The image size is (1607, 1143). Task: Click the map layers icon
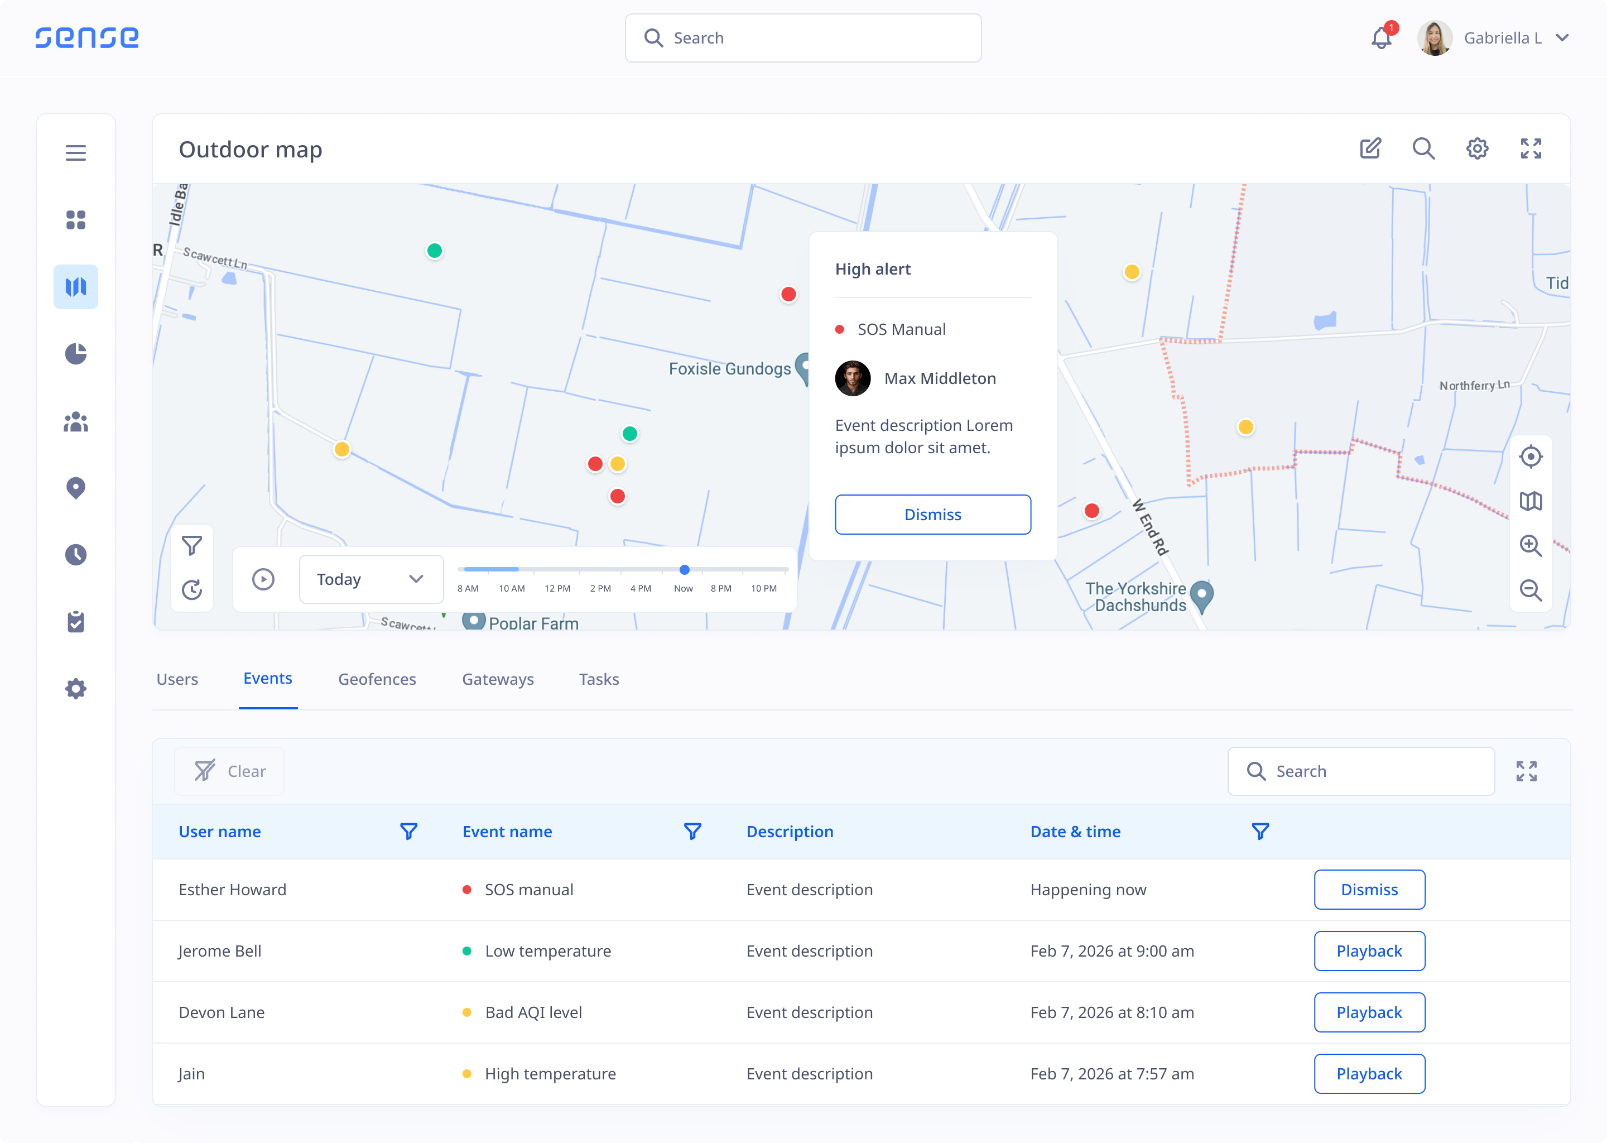[x=1531, y=501]
